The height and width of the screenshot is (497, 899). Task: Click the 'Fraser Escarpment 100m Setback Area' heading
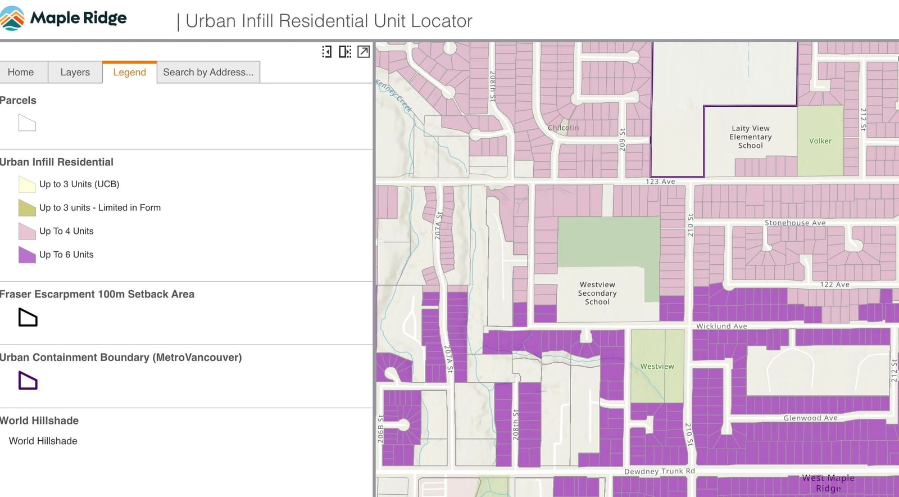click(97, 294)
